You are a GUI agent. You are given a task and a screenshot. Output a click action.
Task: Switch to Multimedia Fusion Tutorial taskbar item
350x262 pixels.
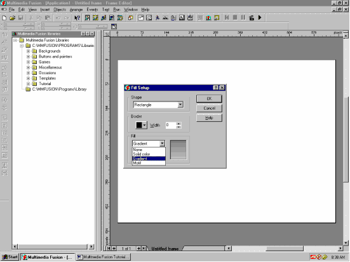click(104, 257)
